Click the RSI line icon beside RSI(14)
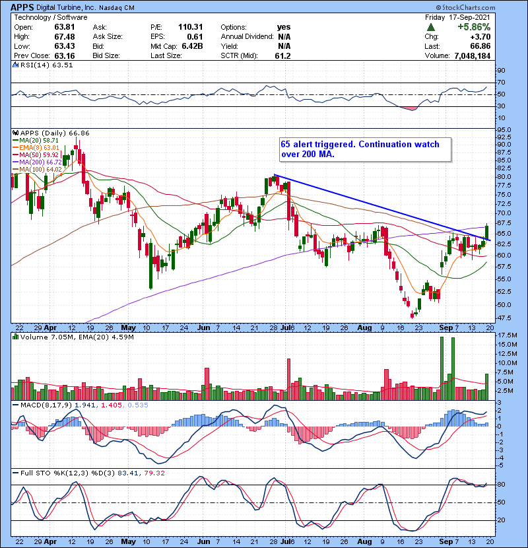The width and height of the screenshot is (528, 548). point(15,65)
